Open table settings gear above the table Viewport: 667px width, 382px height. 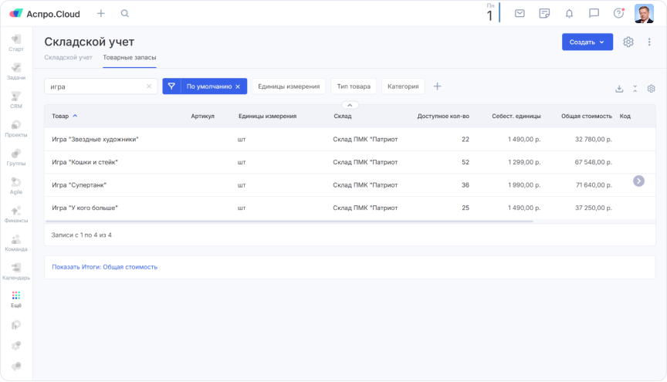coord(651,89)
